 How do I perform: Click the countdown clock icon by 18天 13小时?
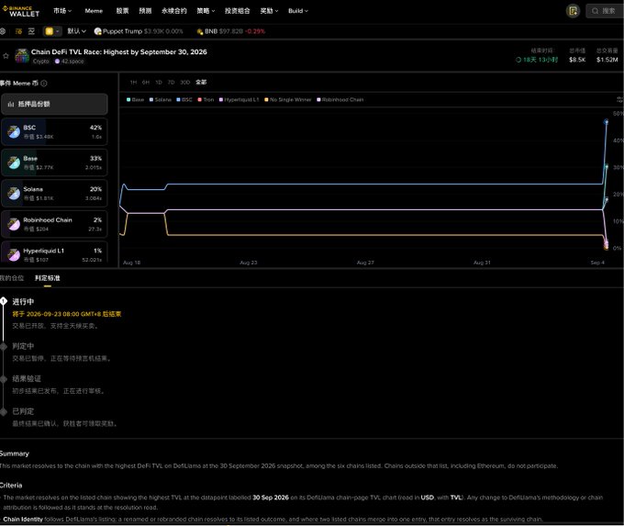[x=518, y=60]
